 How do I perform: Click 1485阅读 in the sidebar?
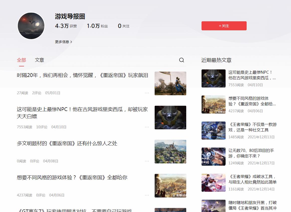coord(236,137)
